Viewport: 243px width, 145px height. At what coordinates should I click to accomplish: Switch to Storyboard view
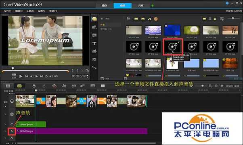click(x=8, y=86)
